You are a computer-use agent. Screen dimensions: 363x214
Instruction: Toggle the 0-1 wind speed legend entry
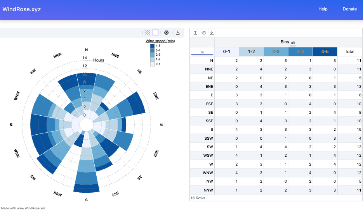tap(155, 64)
